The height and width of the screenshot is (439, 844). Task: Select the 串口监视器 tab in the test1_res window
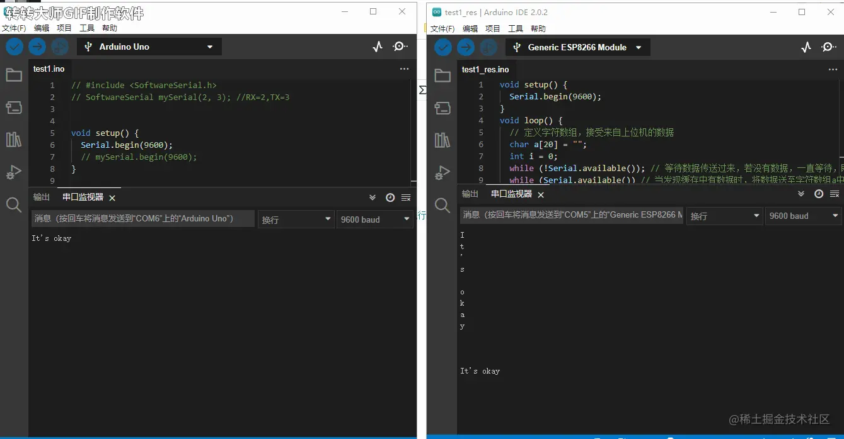(511, 194)
